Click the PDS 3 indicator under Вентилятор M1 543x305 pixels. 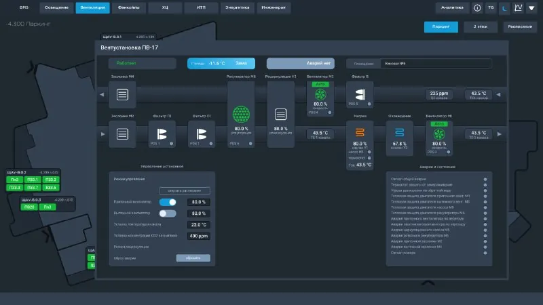pos(449,152)
